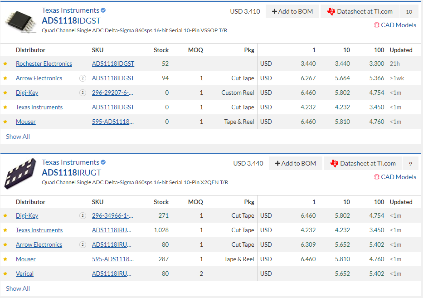Open the ADS1118IRUGT part title link
This screenshot has height=298, width=423.
72,172
